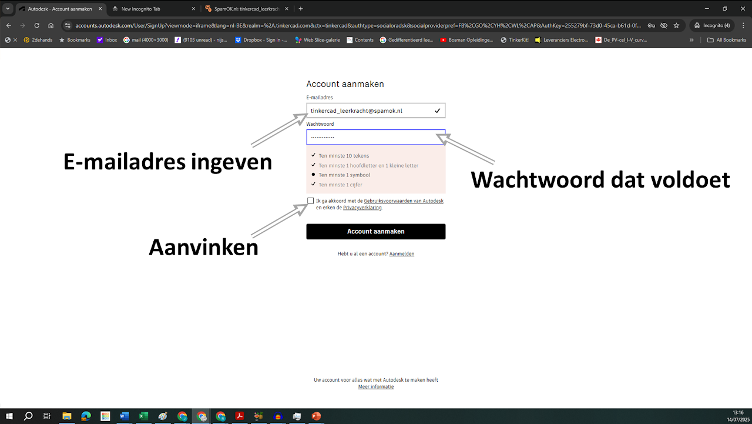
Task: Switch to the New Incognito Tab
Action: [x=153, y=9]
